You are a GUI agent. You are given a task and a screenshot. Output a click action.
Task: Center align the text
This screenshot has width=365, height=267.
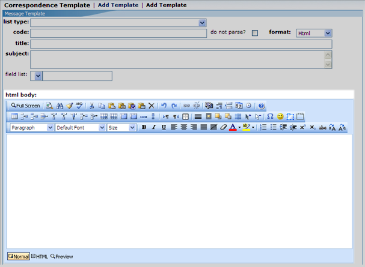tap(184, 127)
